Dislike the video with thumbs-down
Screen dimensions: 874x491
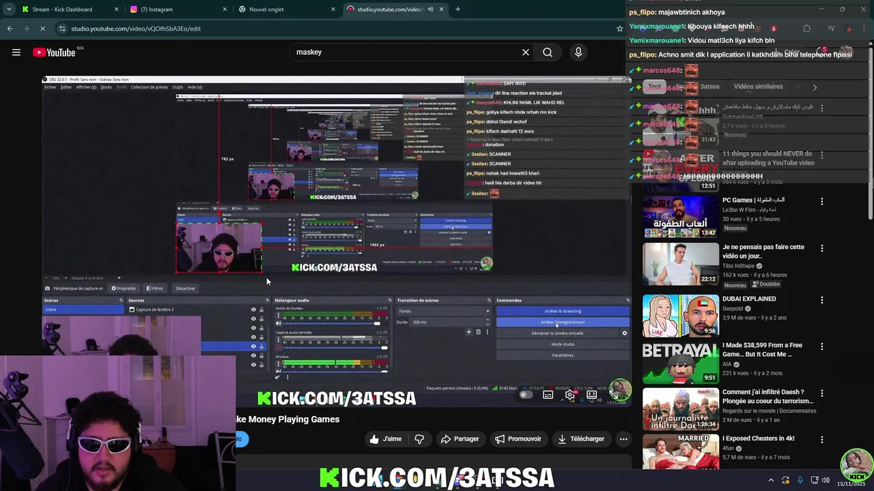[x=420, y=439]
